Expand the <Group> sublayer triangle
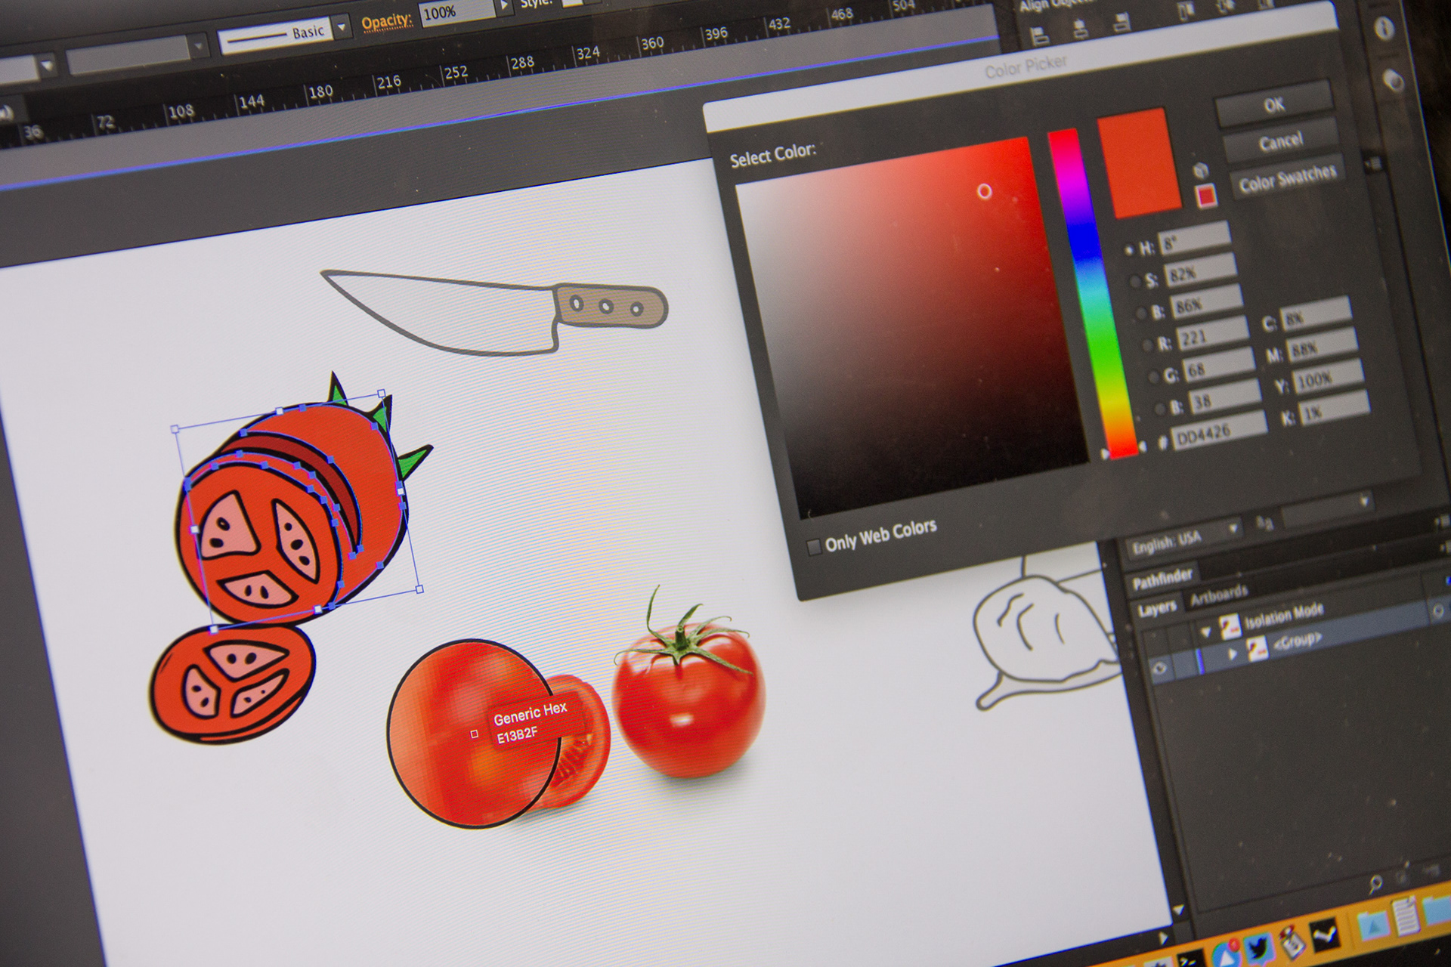1451x967 pixels. point(1233,653)
